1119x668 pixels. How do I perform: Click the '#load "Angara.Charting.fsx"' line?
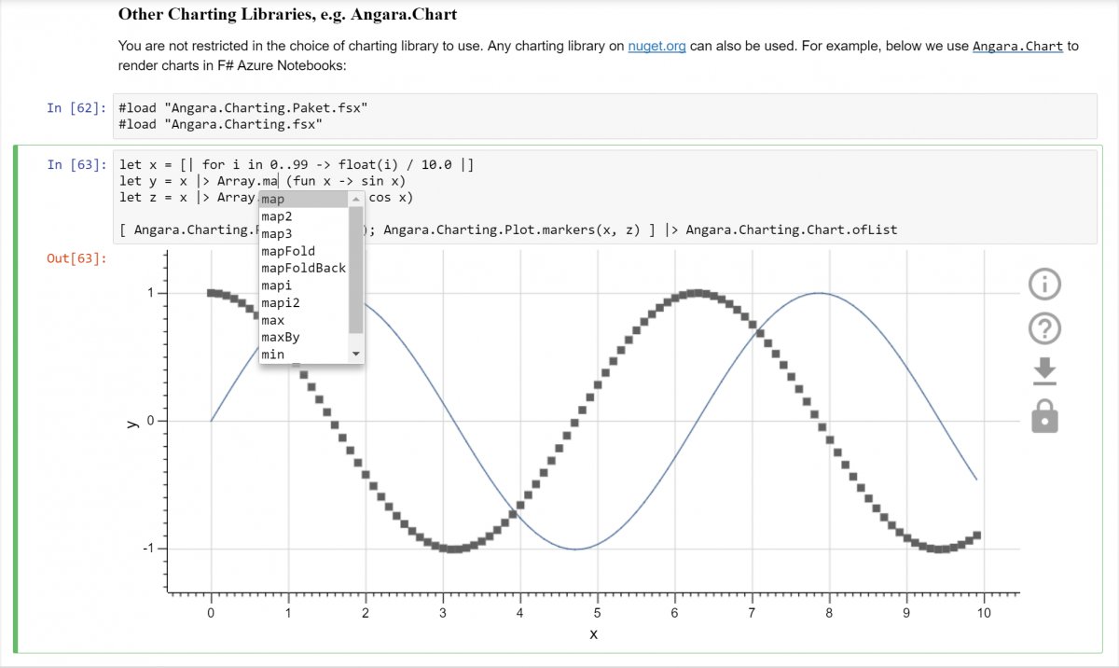221,123
